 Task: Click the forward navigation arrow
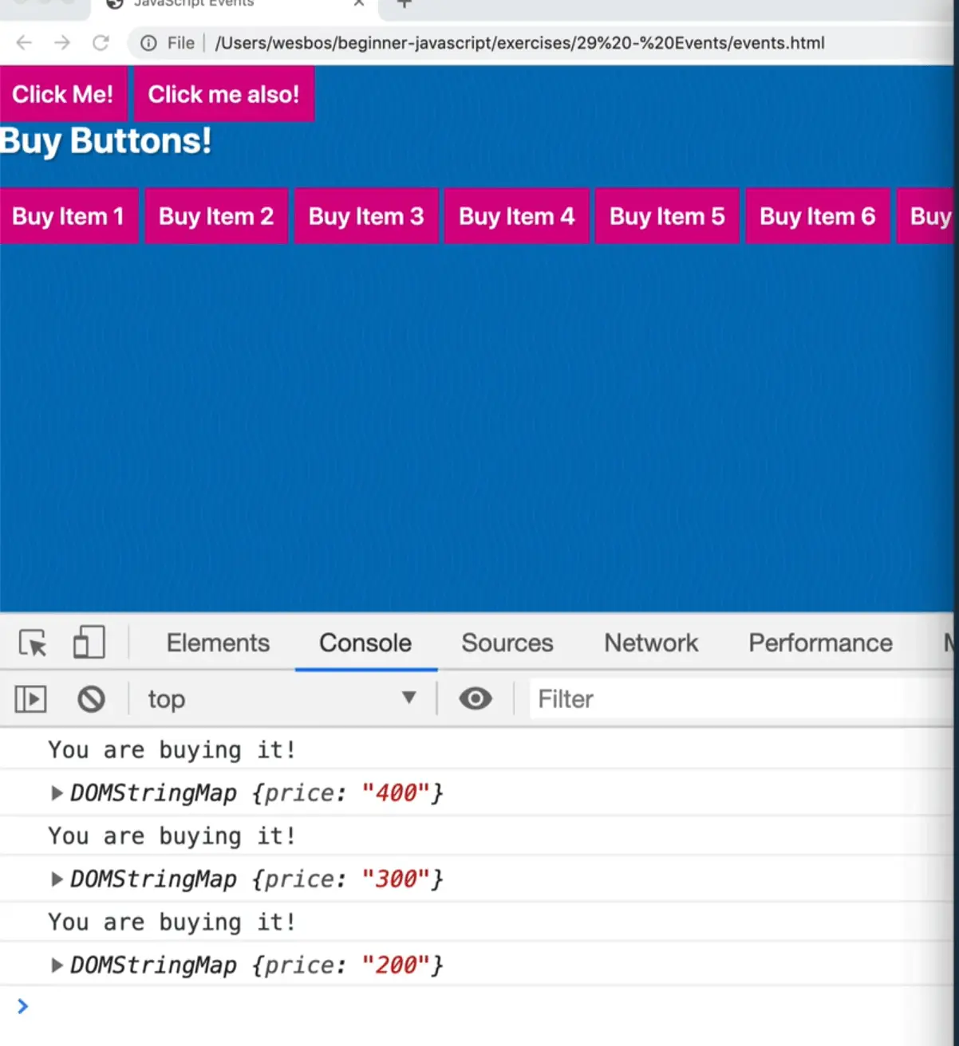(62, 43)
